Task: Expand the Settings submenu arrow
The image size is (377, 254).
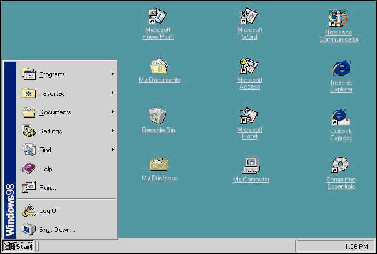Action: [x=113, y=131]
